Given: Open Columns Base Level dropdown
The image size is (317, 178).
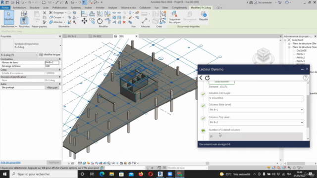Looking at the screenshot, I should (256, 110).
